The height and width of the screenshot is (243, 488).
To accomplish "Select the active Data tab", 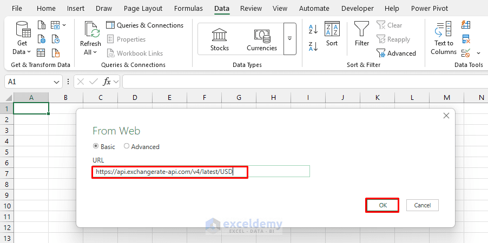I will click(x=222, y=9).
